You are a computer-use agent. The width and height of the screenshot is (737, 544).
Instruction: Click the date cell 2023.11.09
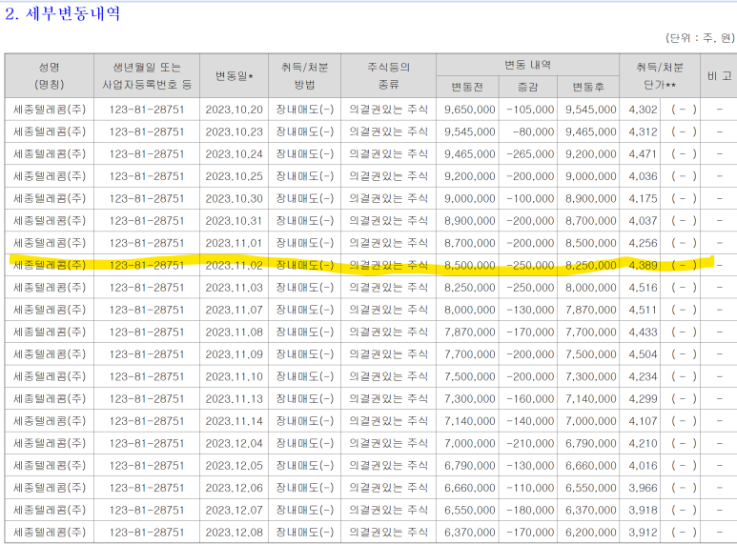[235, 354]
